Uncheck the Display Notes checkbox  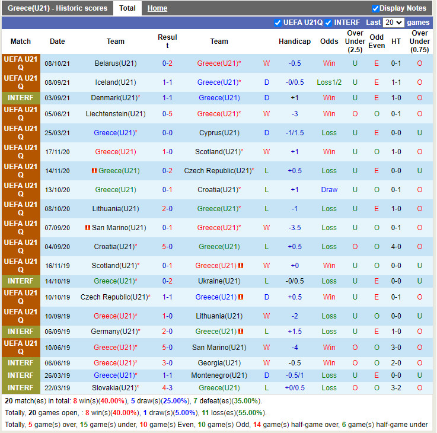click(375, 8)
